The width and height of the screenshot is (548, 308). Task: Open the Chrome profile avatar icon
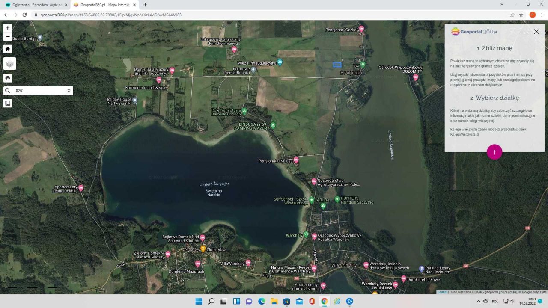[532, 15]
